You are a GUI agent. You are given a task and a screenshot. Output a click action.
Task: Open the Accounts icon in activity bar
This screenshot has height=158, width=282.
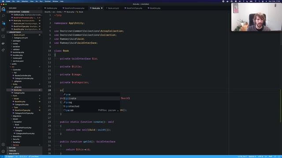pos(3,144)
